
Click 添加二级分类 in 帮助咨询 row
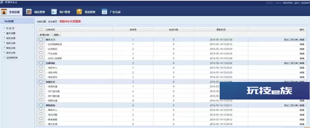tap(291, 105)
